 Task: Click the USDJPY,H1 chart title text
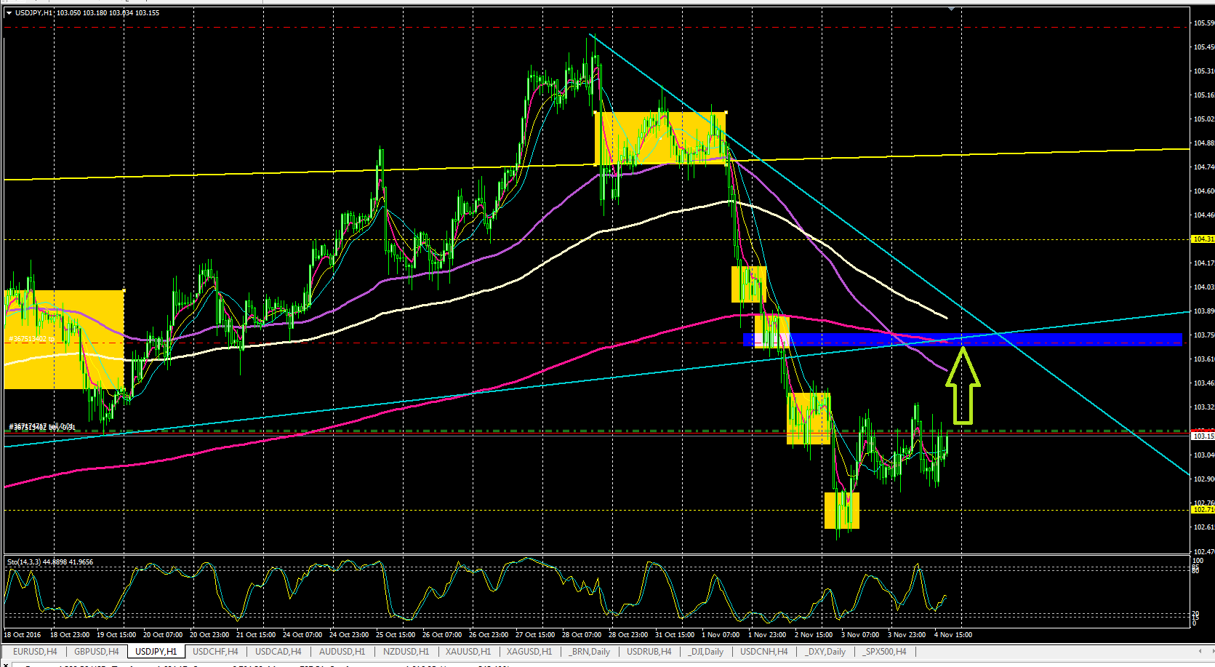(33, 12)
